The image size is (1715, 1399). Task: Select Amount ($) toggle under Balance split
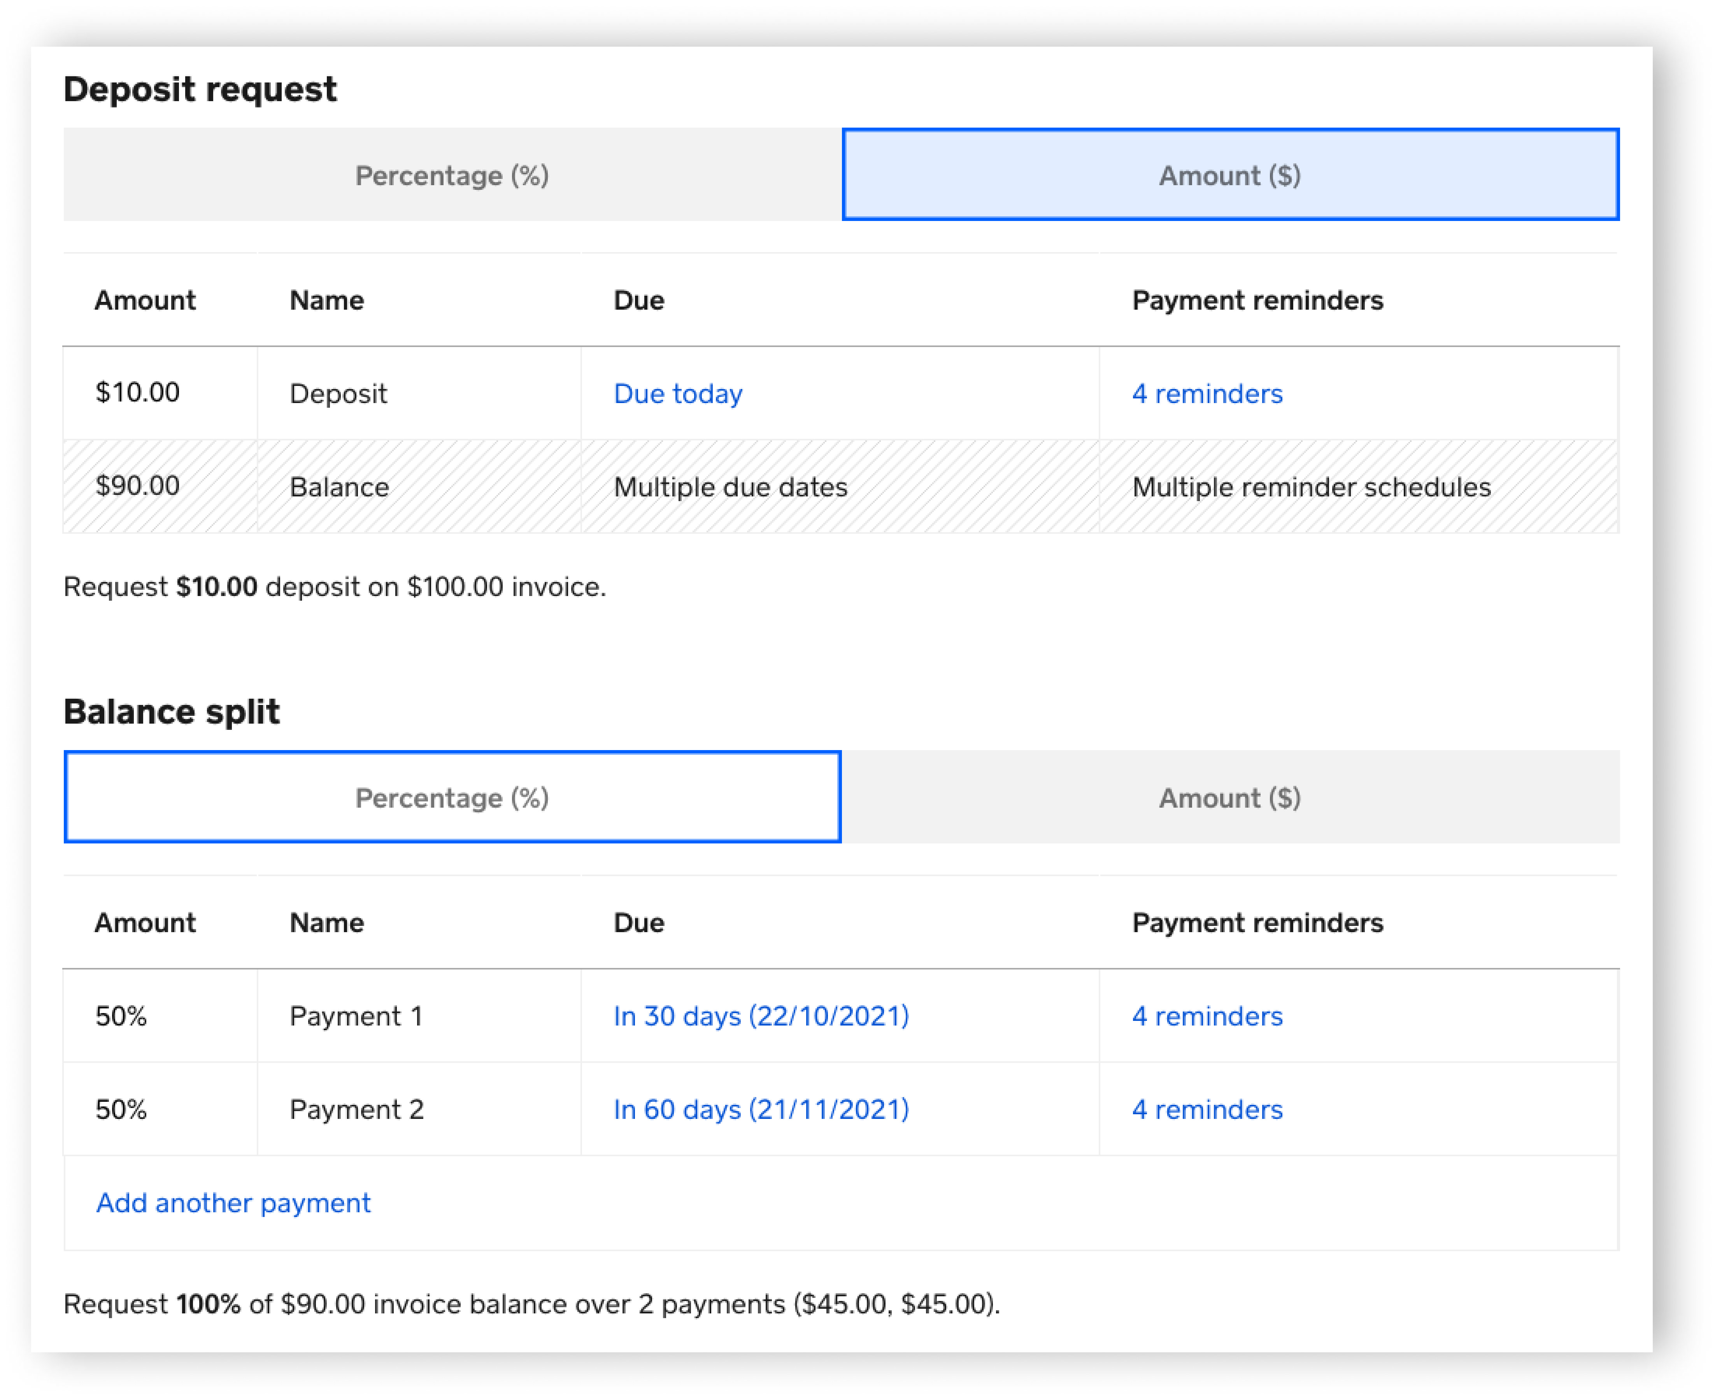[1230, 797]
